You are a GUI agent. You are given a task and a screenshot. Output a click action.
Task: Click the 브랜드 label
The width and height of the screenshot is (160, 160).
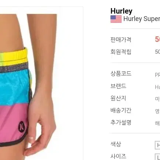click(x=118, y=86)
